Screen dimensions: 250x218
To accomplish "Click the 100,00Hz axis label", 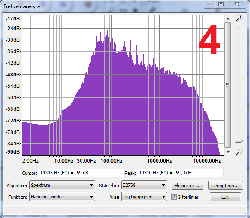I will [x=111, y=161].
